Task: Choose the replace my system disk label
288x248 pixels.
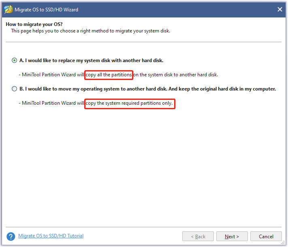Action: [91, 60]
